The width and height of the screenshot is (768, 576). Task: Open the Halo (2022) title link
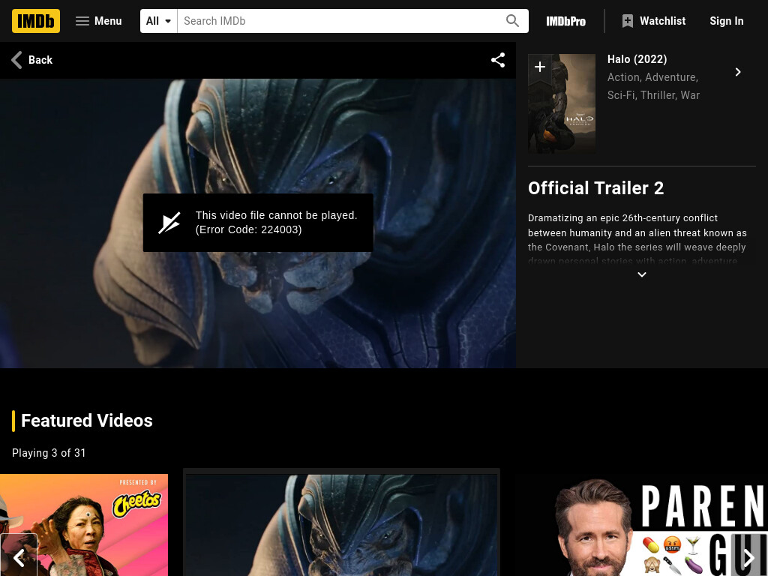637,59
